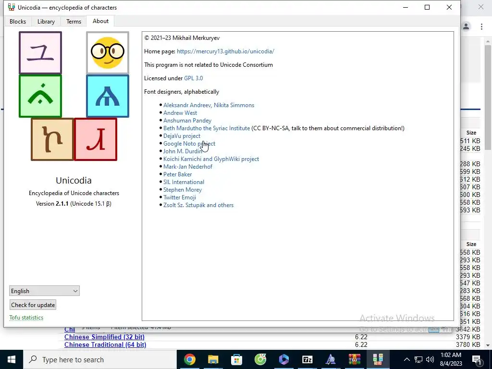492x369 pixels.
Task: Switch to the Terms tab
Action: coord(74,21)
